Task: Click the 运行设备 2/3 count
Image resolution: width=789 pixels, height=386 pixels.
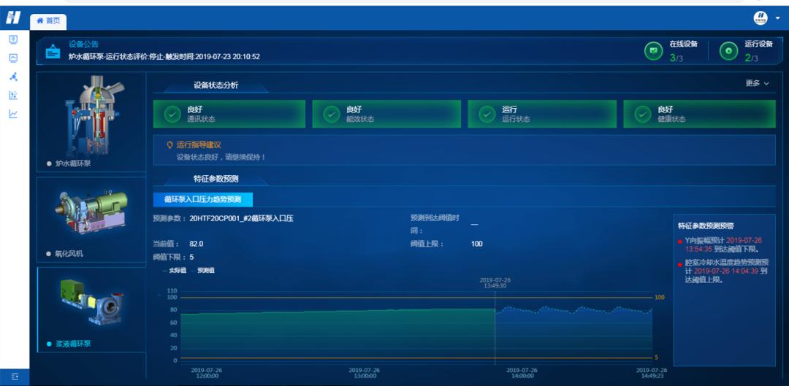Action: pos(751,58)
